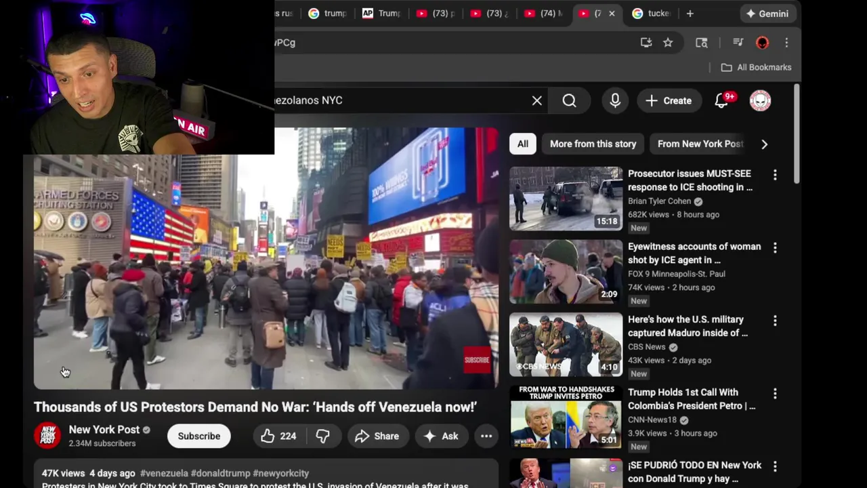The height and width of the screenshot is (488, 867).
Task: Open options for the Prosecutor ICE shooting video
Action: [x=775, y=175]
